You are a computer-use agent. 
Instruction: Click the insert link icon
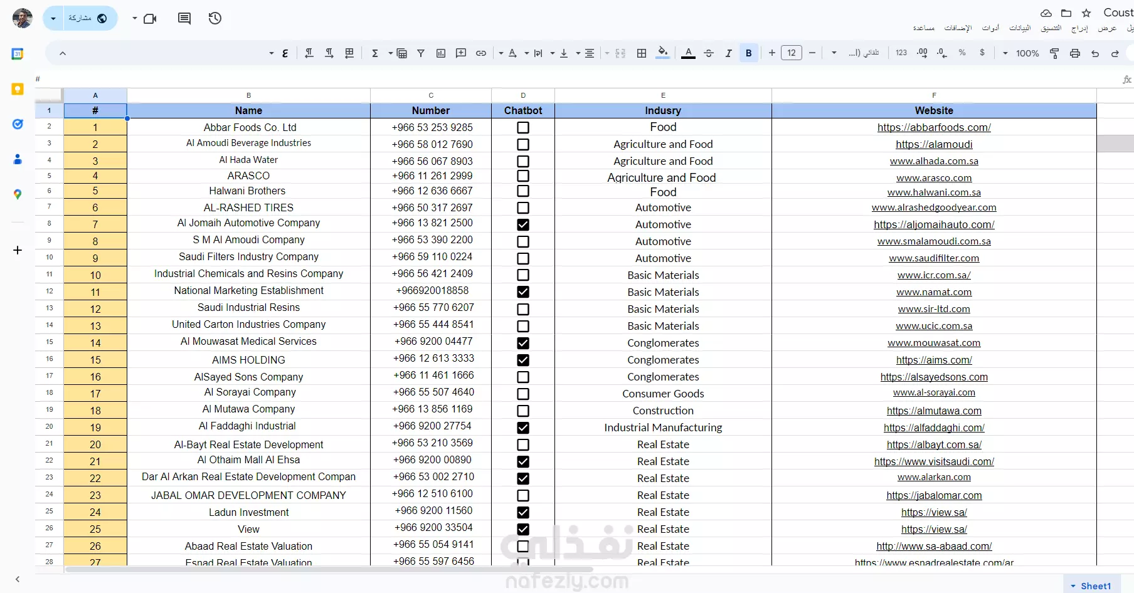[x=481, y=53]
